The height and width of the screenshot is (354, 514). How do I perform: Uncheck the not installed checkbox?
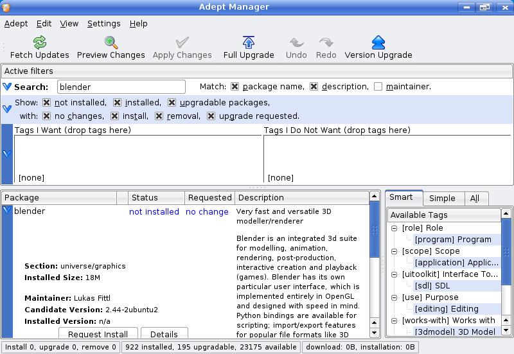[46, 103]
